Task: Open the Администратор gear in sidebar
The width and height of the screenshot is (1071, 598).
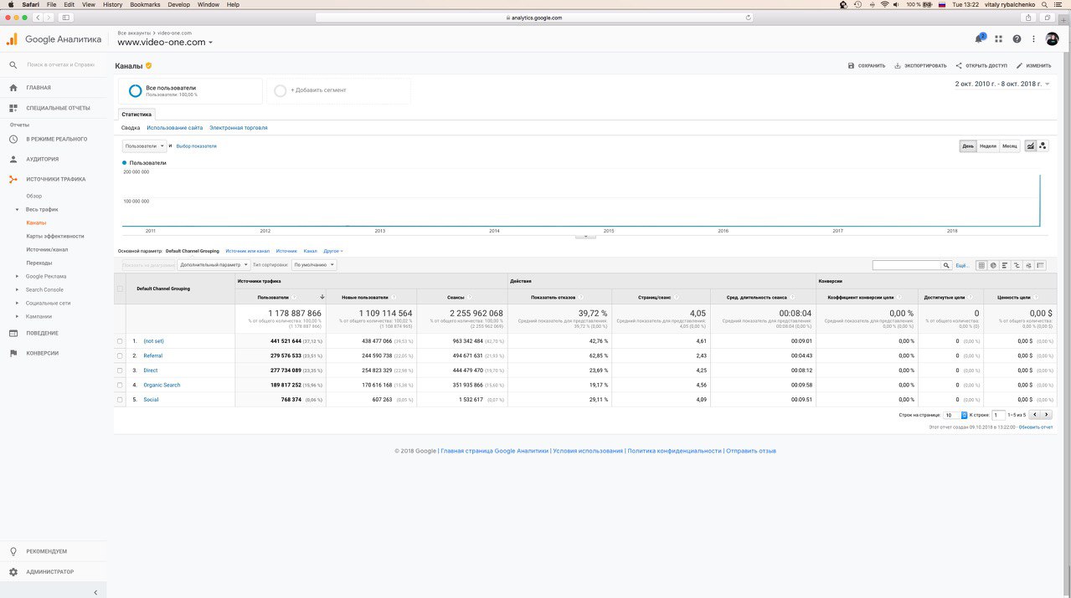Action: [x=13, y=572]
